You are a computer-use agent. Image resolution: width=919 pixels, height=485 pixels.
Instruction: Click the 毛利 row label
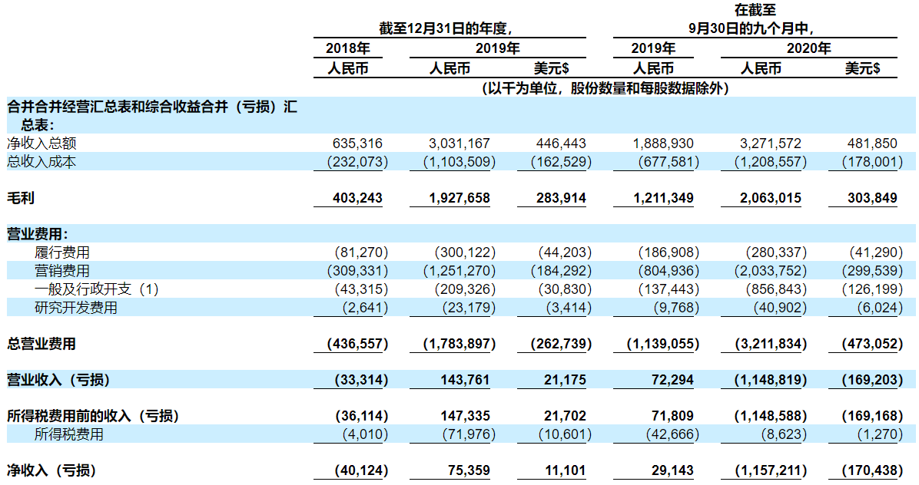[x=21, y=198]
